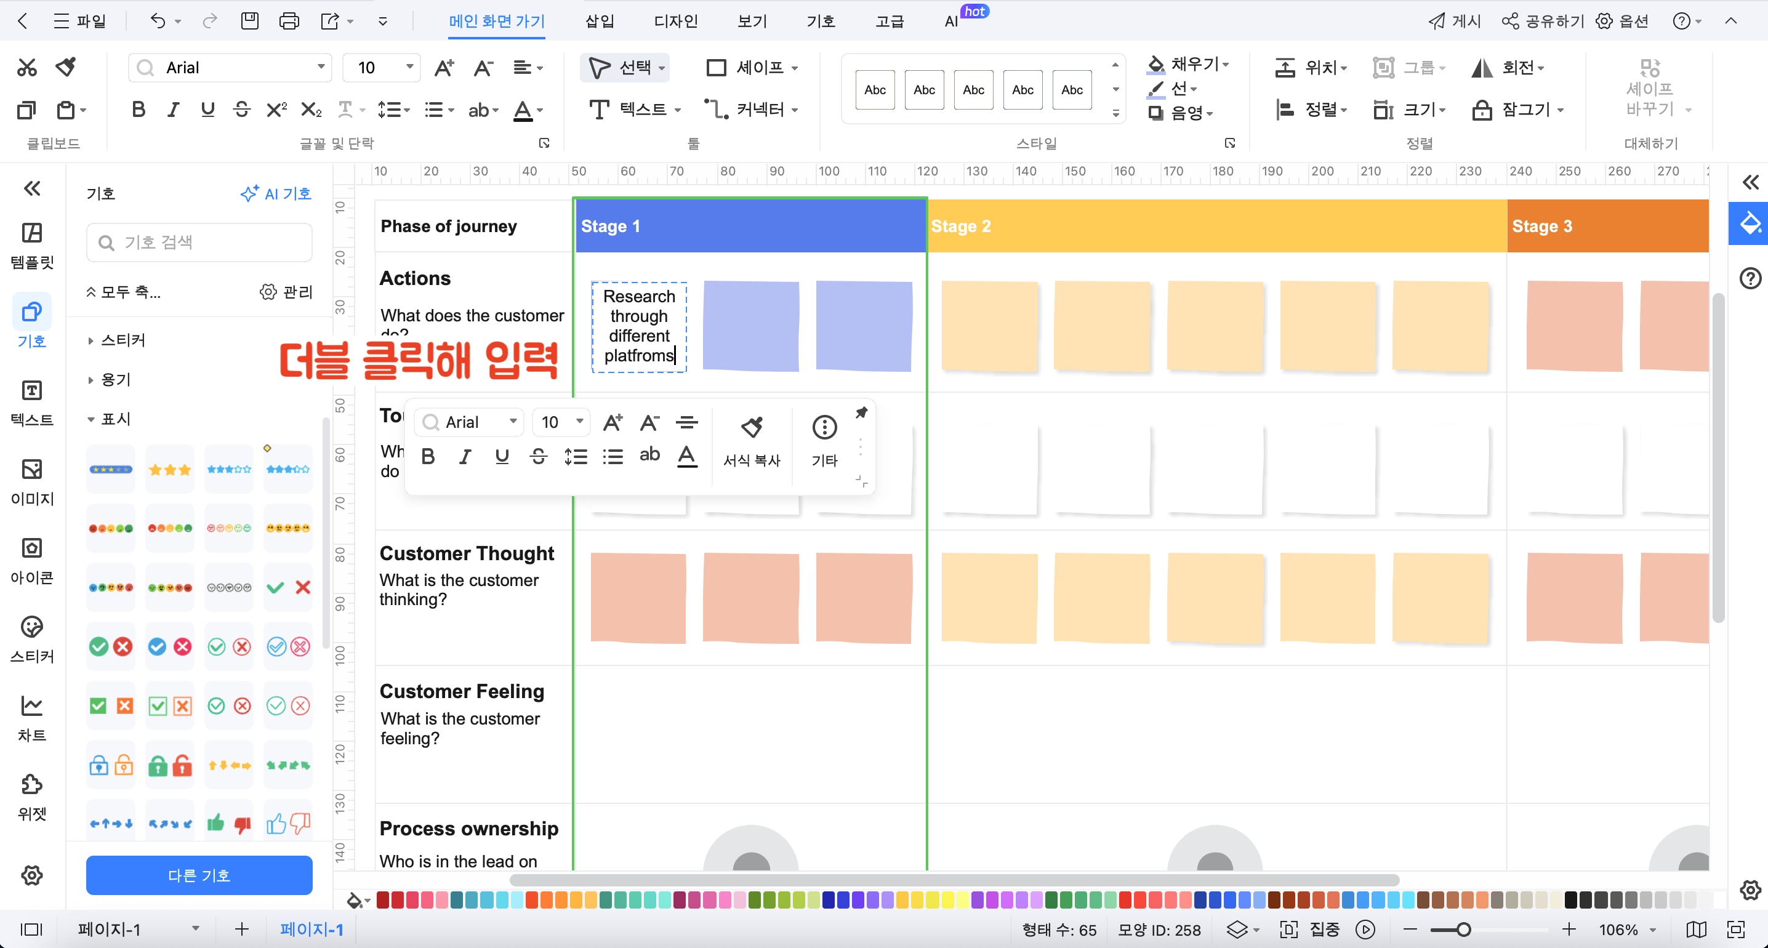Click the print icon in top toolbar
Image resolution: width=1768 pixels, height=948 pixels.
pyautogui.click(x=289, y=22)
